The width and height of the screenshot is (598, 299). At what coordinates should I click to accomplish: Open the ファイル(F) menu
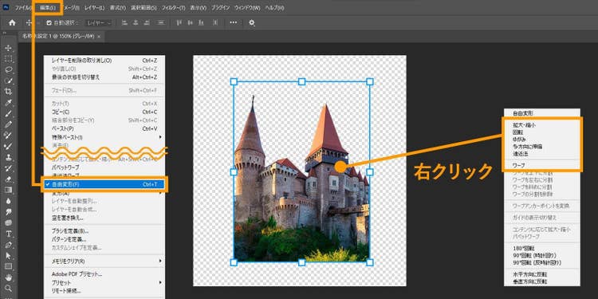(x=24, y=8)
